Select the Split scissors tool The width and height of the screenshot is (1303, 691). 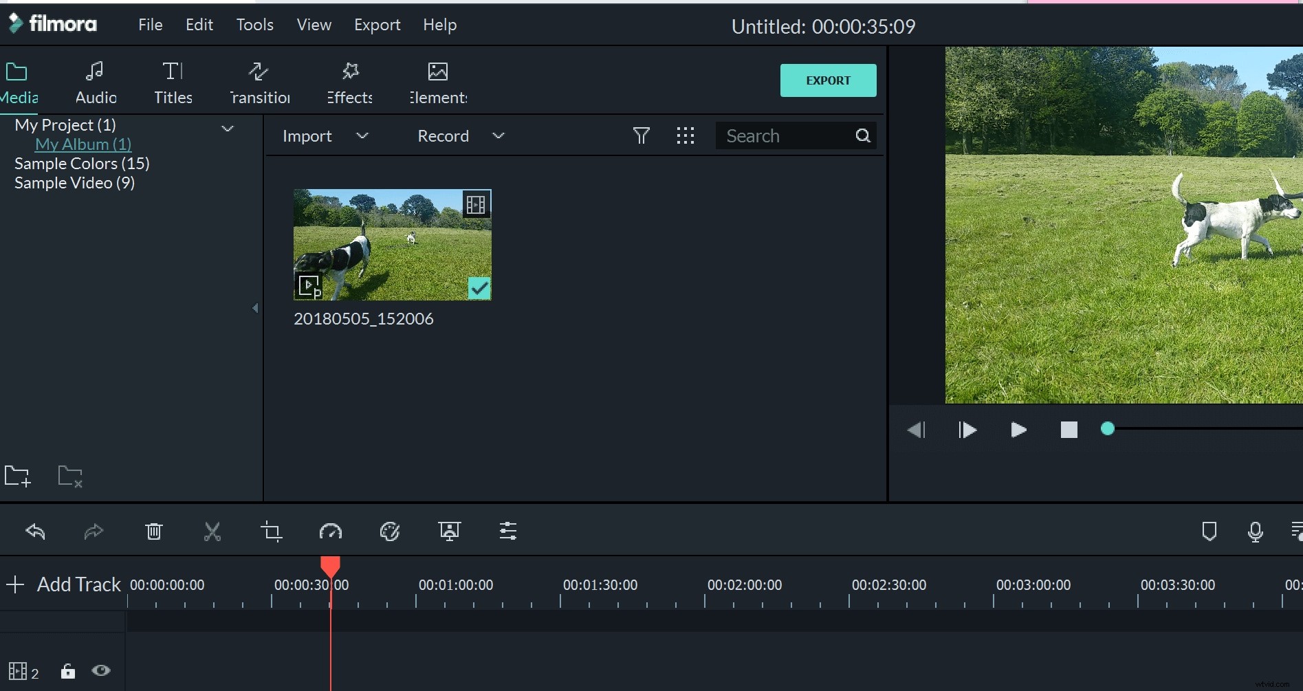(212, 531)
